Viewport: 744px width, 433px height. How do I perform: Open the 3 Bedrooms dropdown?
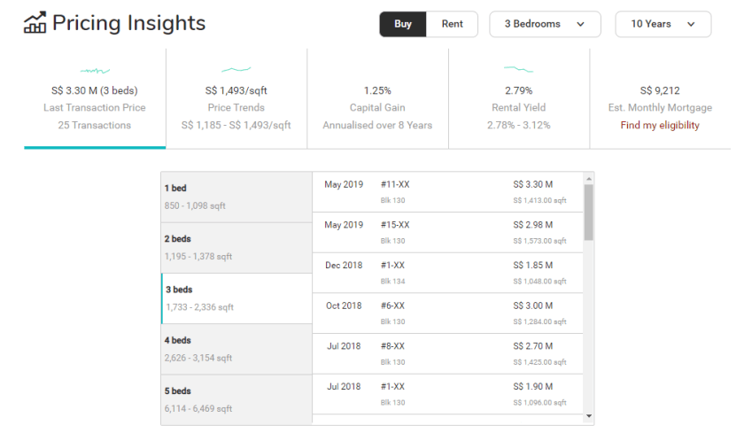545,24
